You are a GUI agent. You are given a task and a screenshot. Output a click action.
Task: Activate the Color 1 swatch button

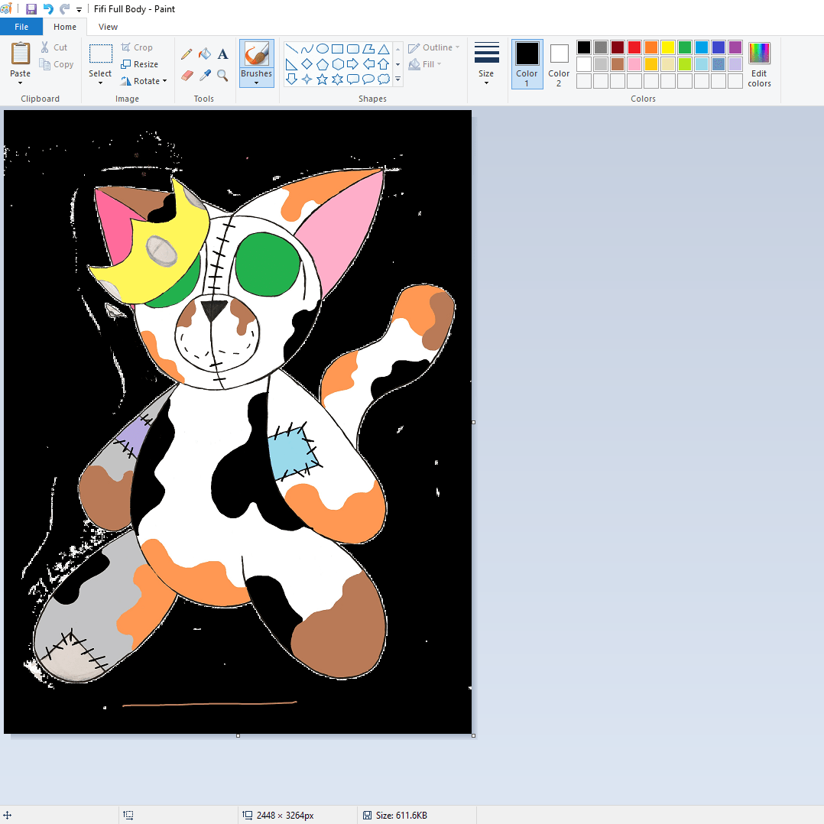[527, 63]
